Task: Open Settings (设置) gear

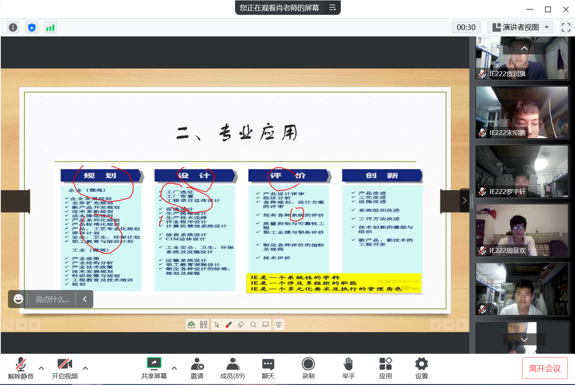Action: coord(421,368)
